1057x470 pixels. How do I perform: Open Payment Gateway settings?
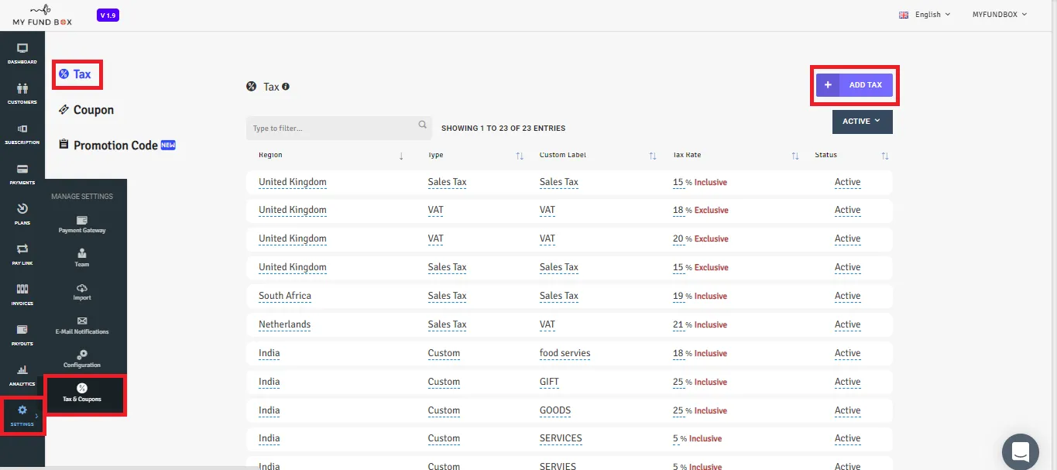pyautogui.click(x=82, y=225)
